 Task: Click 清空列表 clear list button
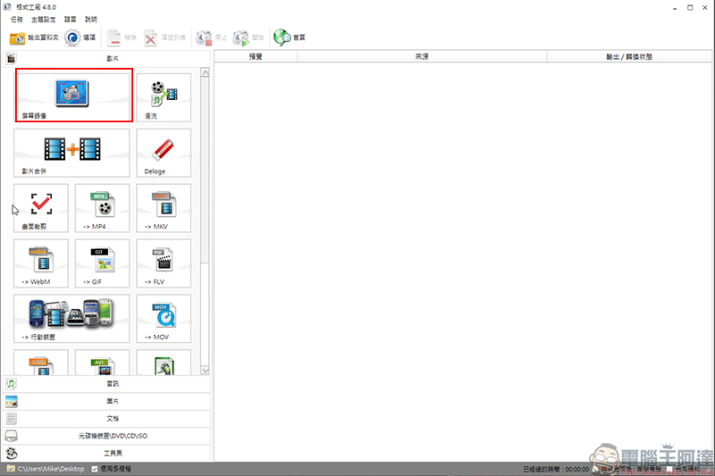[165, 38]
